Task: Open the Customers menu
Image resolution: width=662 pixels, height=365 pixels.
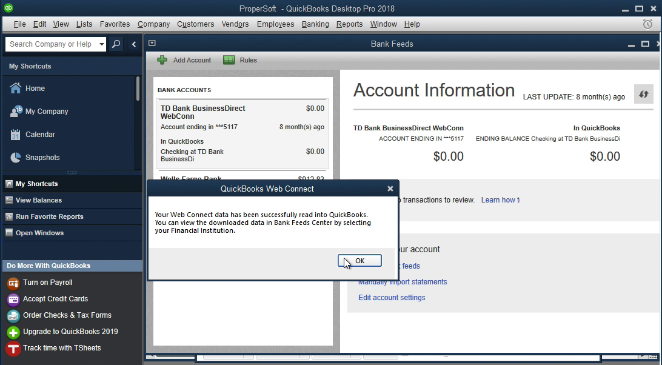Action: tap(195, 24)
